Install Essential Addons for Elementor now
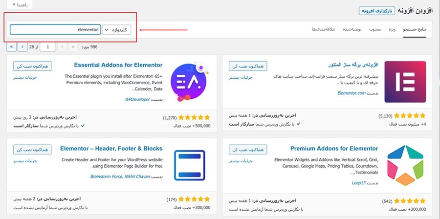The image size is (440, 219). 32,66
